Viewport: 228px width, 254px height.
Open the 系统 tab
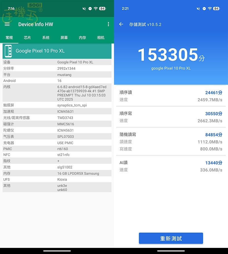pos(46,38)
